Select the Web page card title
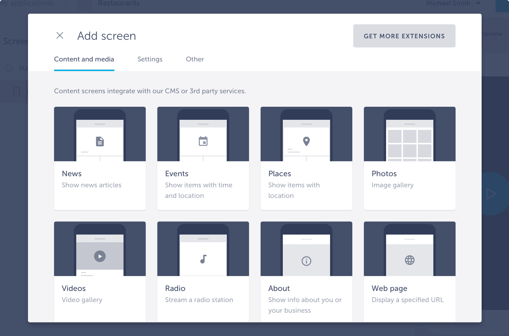This screenshot has height=336, width=509. pyautogui.click(x=389, y=288)
